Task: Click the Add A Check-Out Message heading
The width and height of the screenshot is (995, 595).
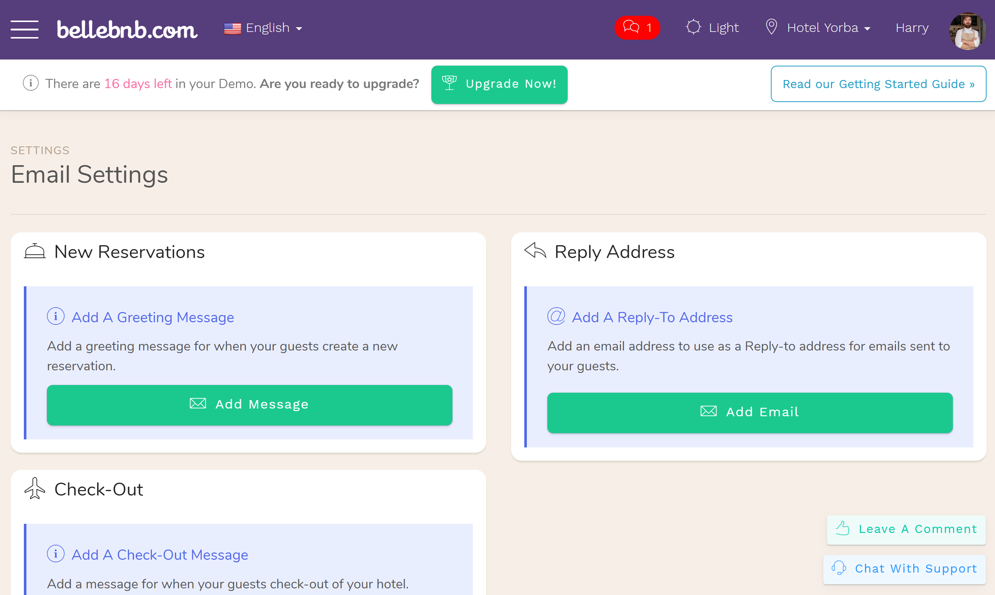Action: (x=160, y=555)
